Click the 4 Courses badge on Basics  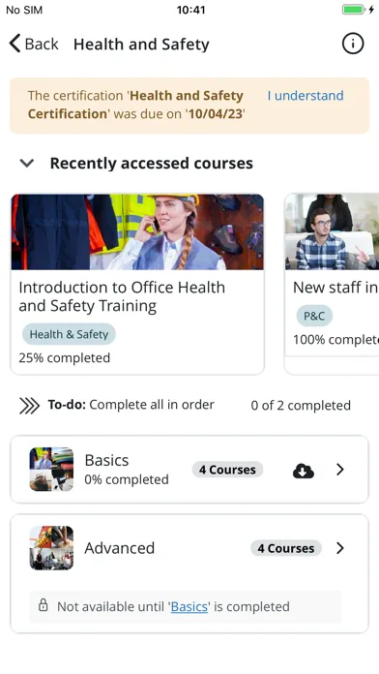[227, 470]
